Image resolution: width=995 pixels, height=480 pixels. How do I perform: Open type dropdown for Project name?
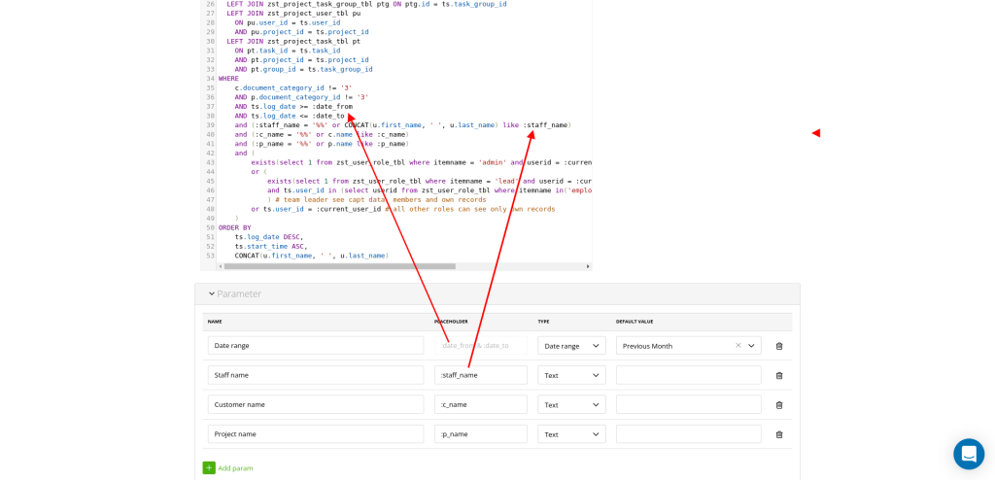click(x=571, y=434)
